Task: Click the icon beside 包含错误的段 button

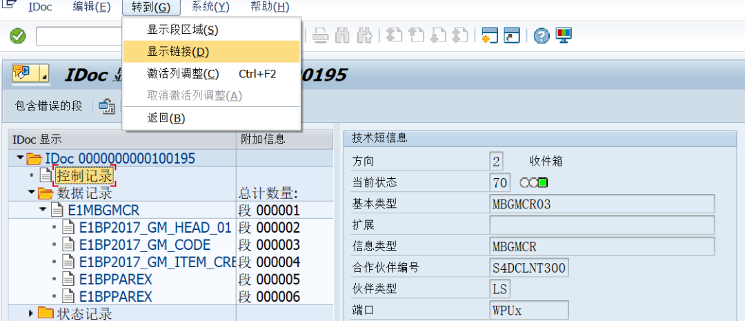Action: [x=107, y=106]
